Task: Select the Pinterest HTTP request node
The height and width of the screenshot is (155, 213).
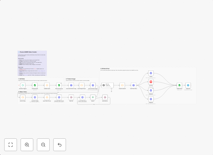Action: [151, 90]
